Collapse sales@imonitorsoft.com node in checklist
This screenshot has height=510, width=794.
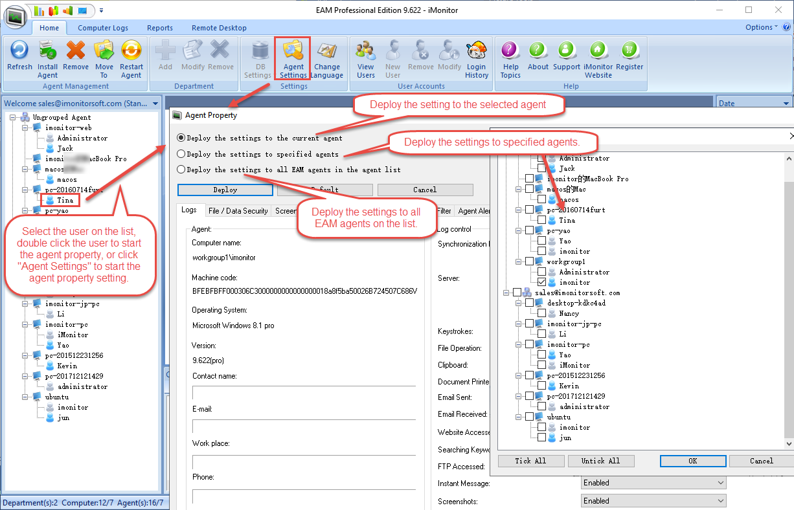(x=506, y=293)
